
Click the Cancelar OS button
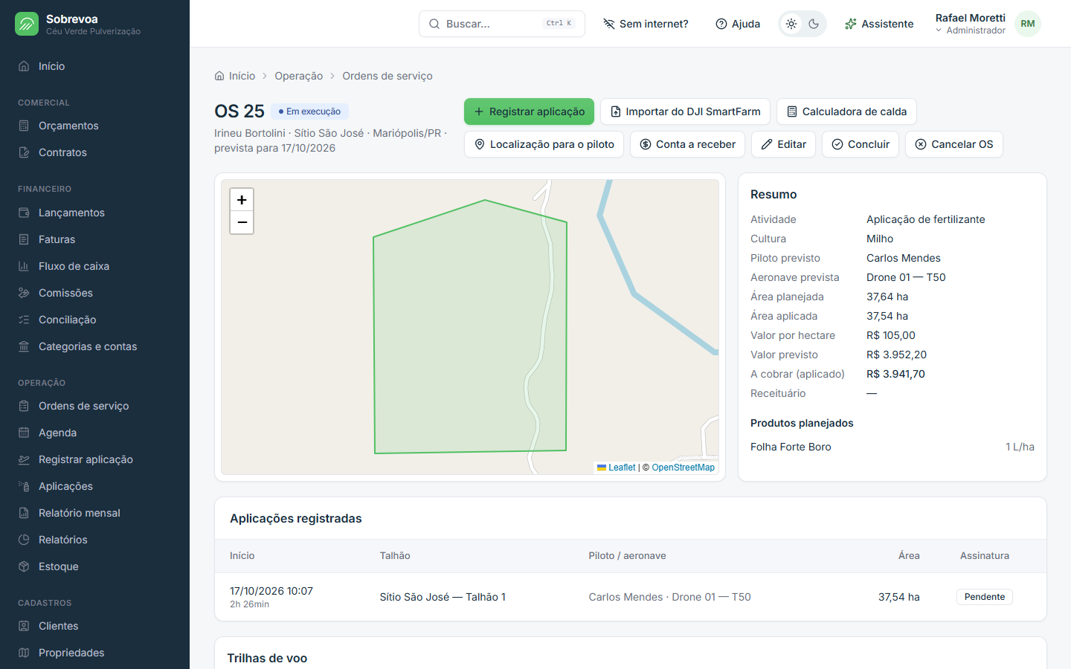click(x=954, y=144)
